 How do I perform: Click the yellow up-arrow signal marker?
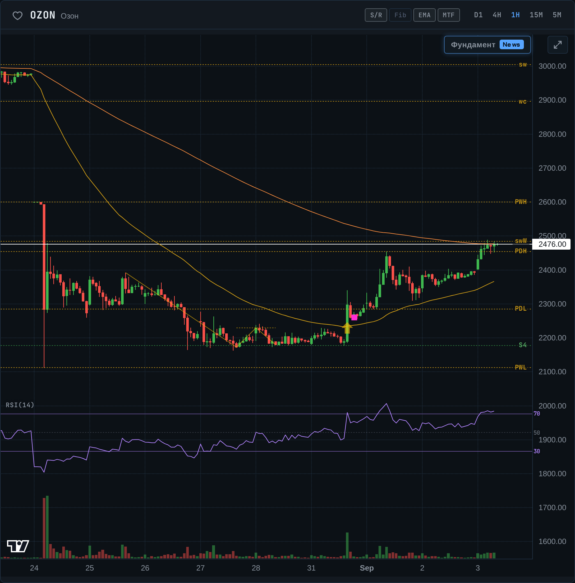347,328
